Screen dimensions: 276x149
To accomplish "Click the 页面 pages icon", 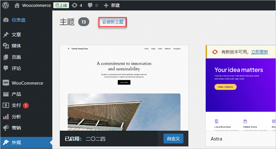I will (x=6, y=57).
